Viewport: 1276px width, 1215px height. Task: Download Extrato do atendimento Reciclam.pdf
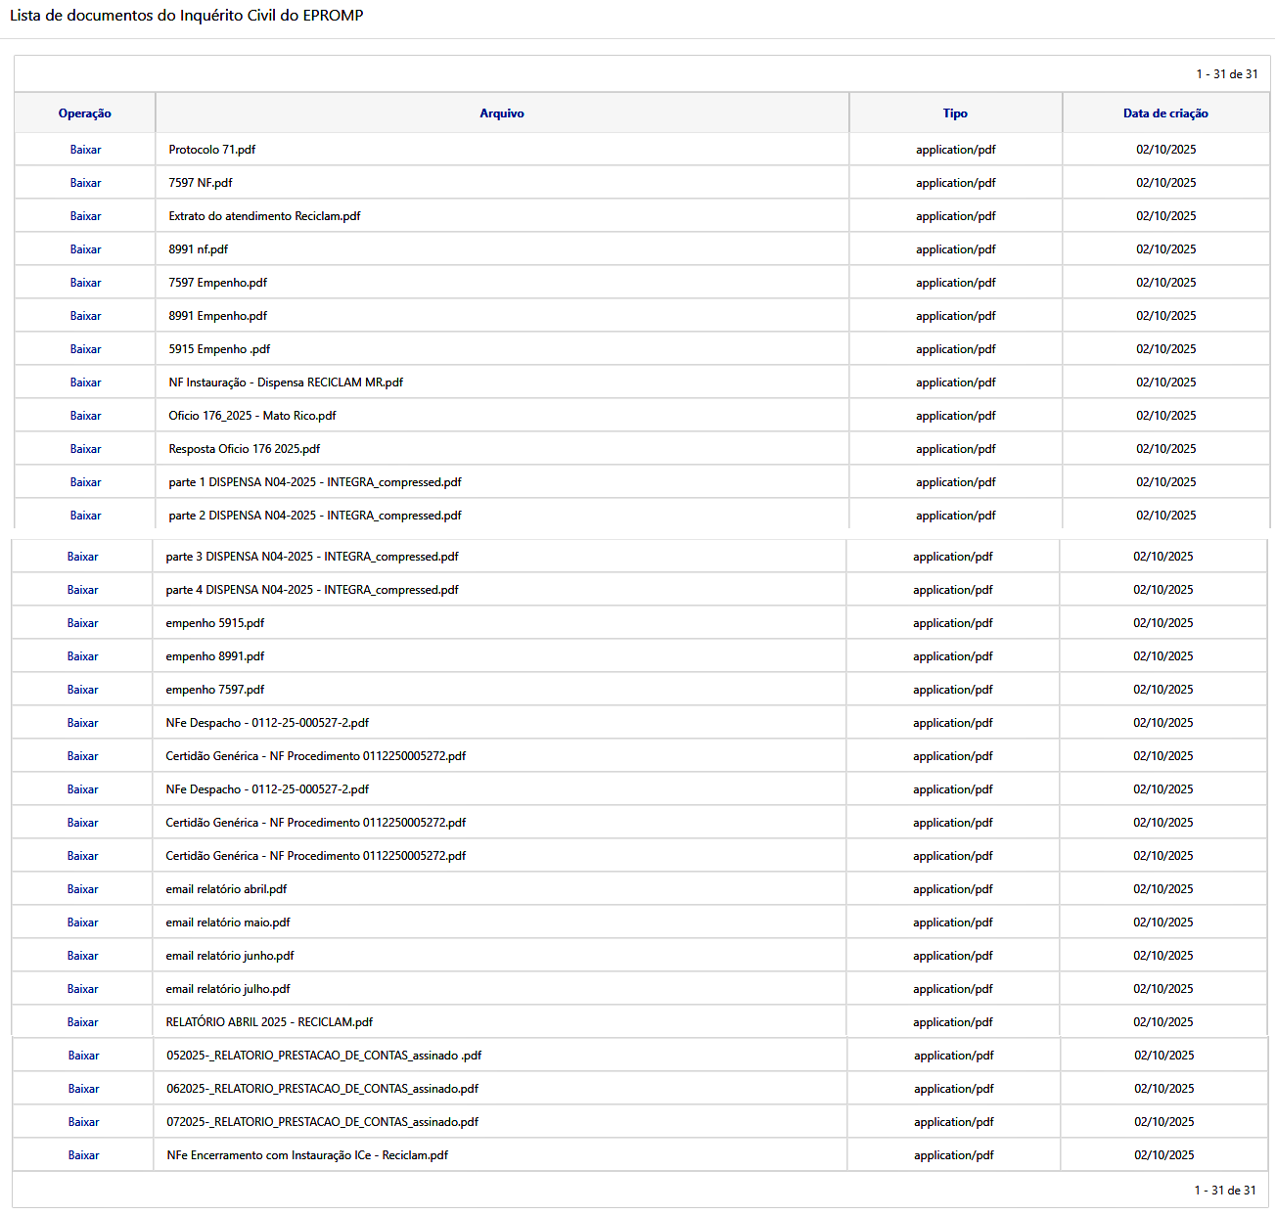85,216
